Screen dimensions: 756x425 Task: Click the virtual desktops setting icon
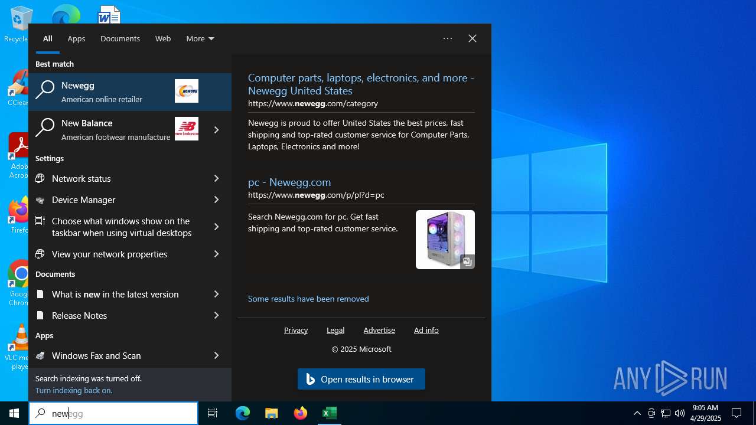click(40, 221)
